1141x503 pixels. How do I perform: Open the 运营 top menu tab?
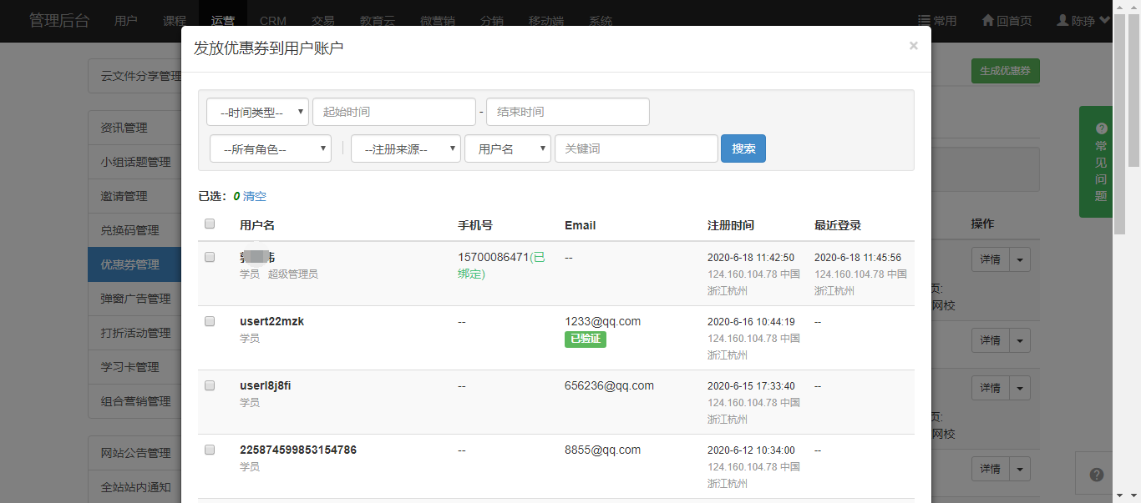(x=223, y=21)
